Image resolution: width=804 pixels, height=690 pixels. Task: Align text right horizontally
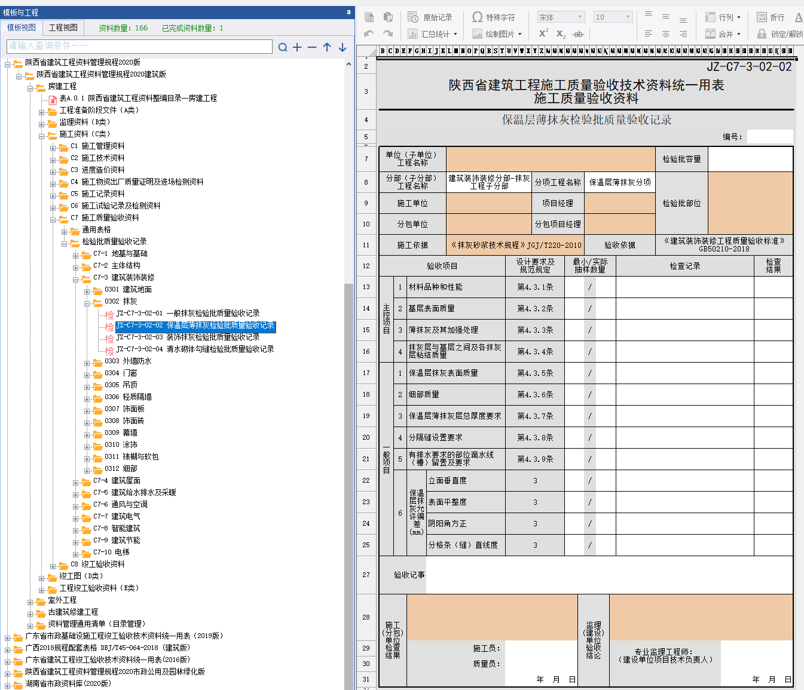pyautogui.click(x=683, y=34)
